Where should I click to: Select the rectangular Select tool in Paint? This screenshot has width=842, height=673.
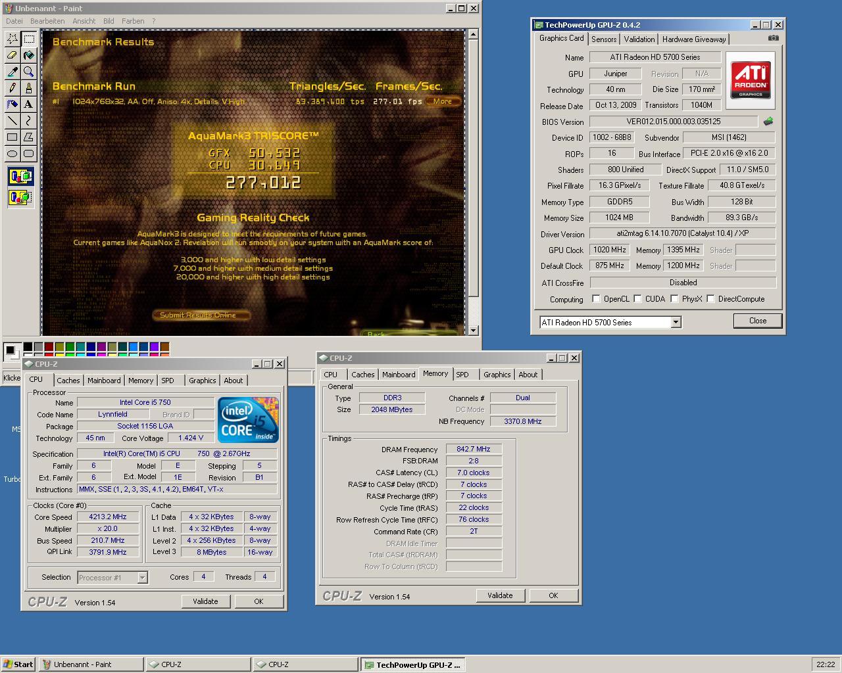pos(28,39)
